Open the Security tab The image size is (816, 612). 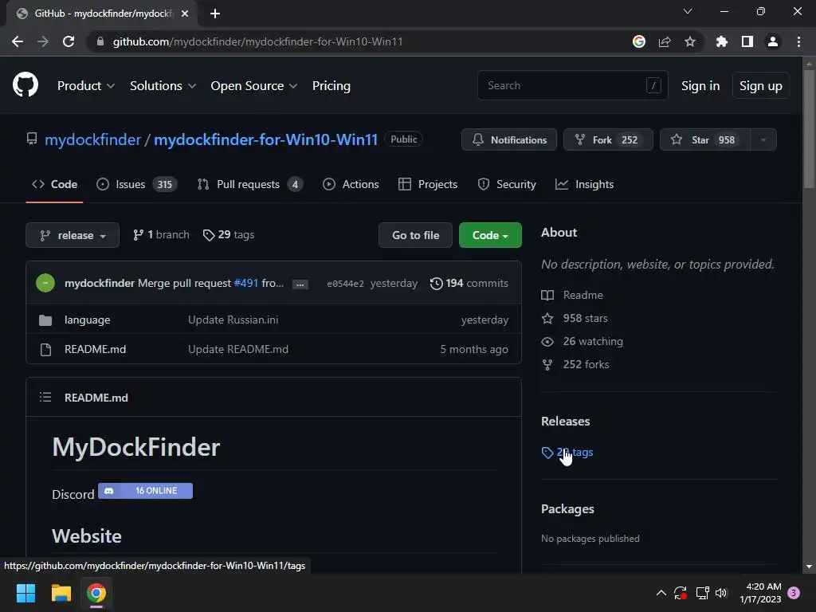coord(506,184)
